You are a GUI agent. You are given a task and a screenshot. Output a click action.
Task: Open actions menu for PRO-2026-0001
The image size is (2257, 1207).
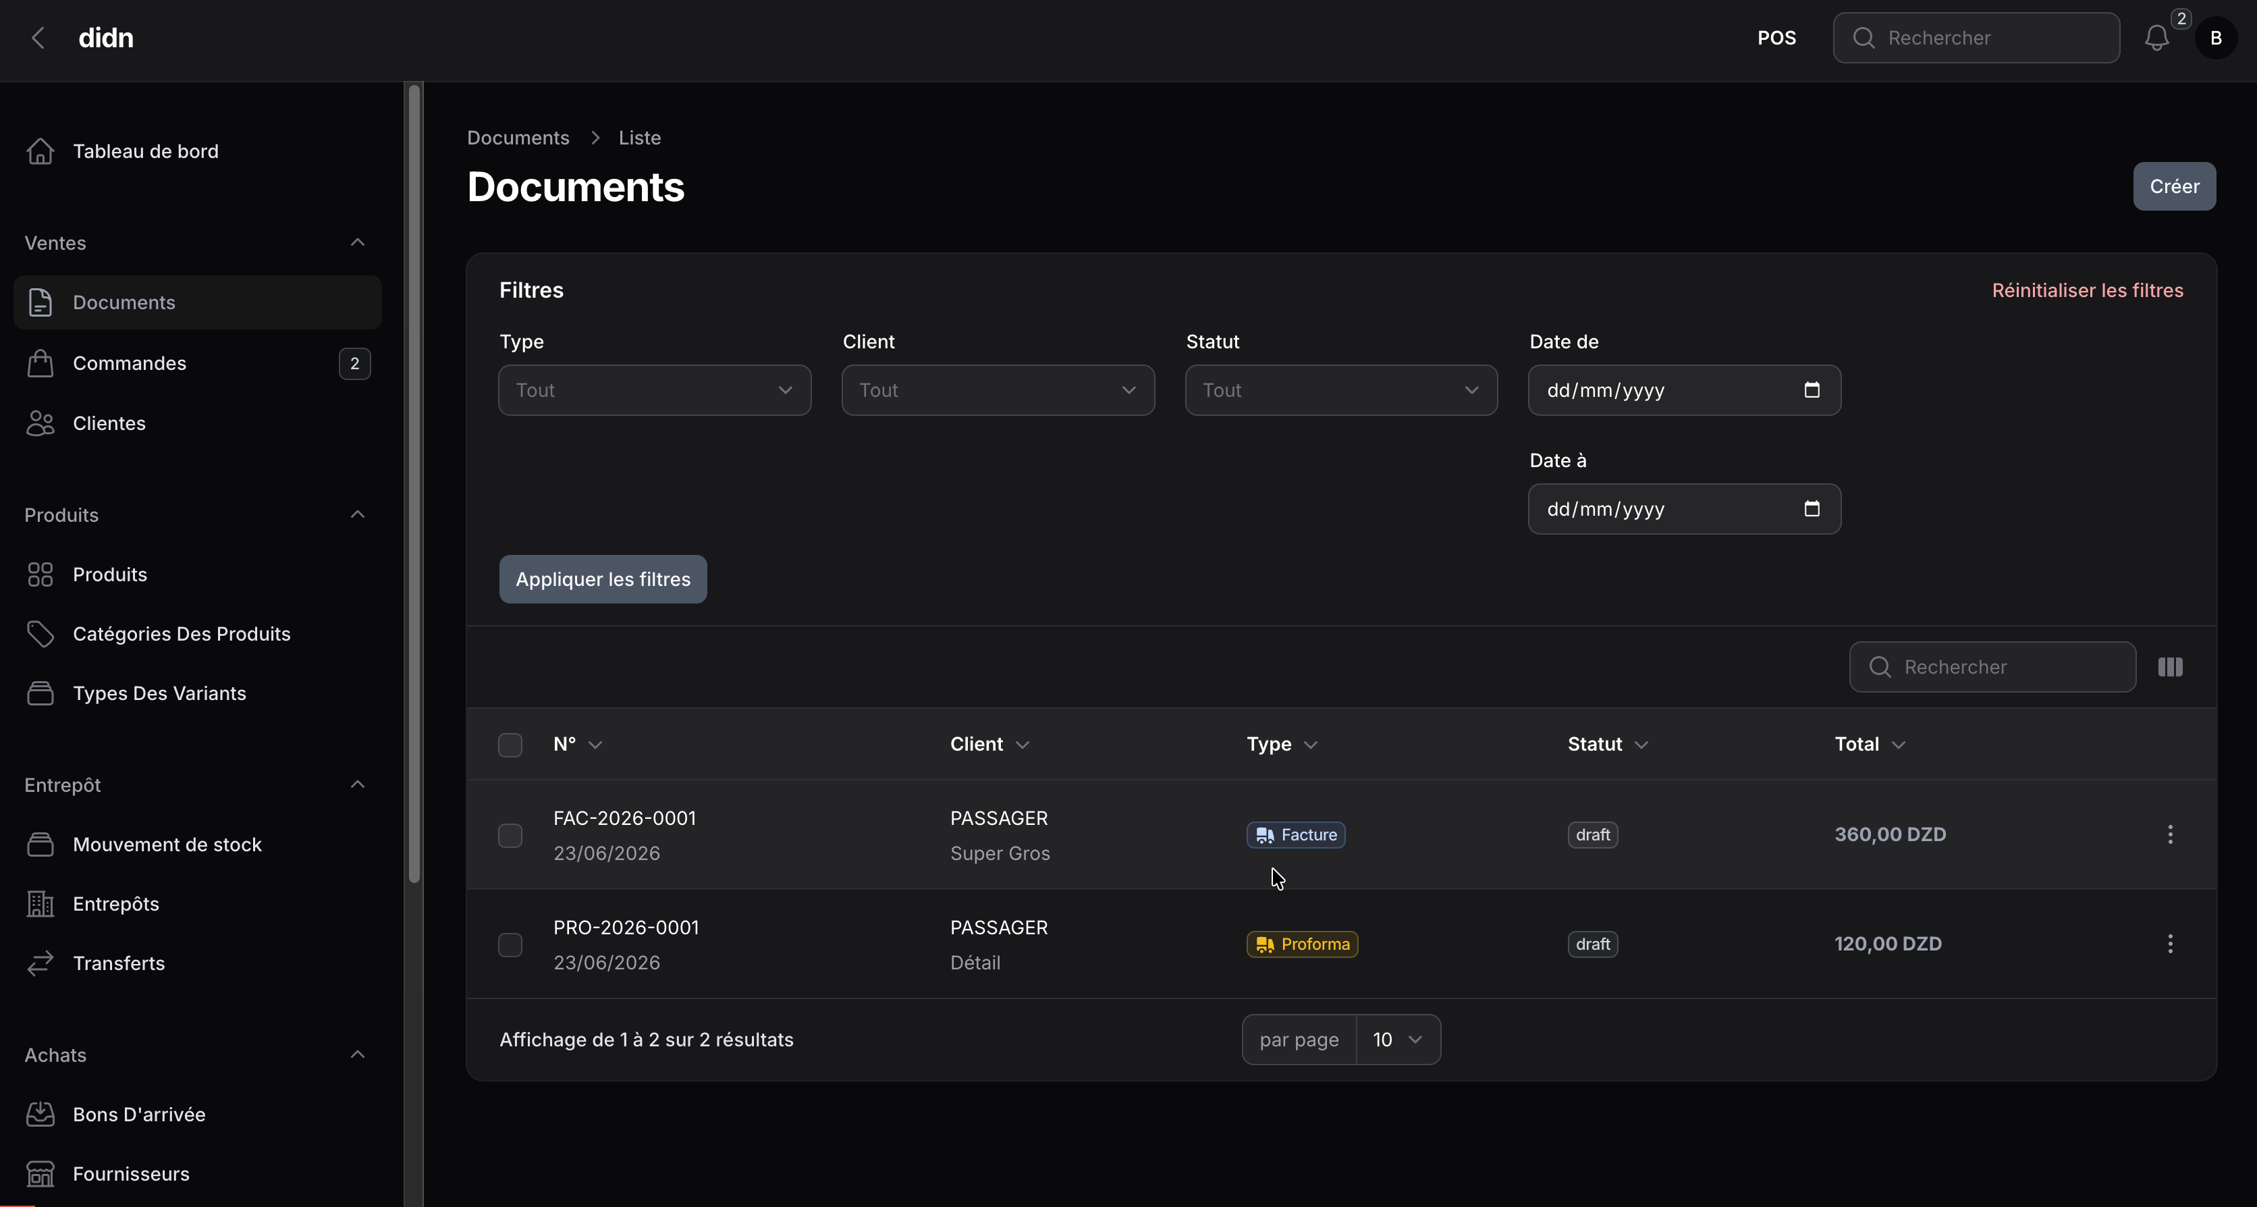pyautogui.click(x=2170, y=944)
